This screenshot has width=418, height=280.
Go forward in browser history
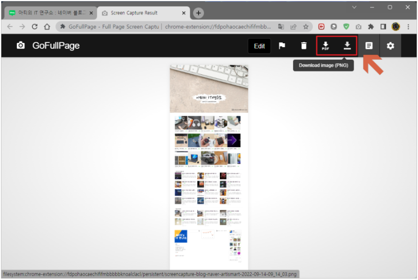pyautogui.click(x=22, y=27)
